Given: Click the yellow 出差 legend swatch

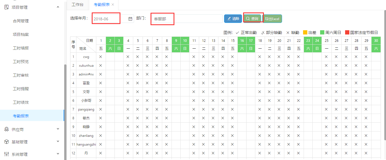Looking at the screenshot, I should pos(305,33).
